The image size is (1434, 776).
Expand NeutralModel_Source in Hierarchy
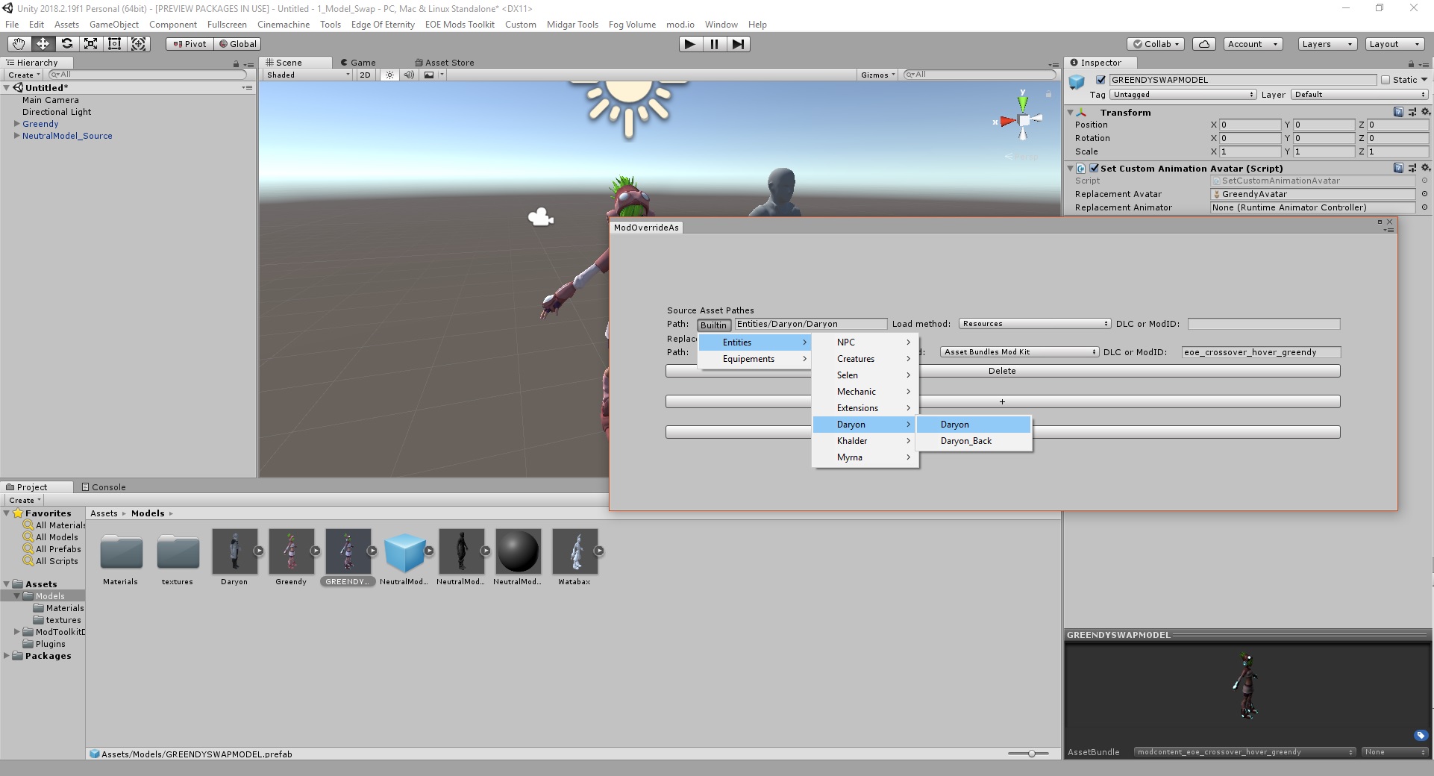pyautogui.click(x=16, y=136)
